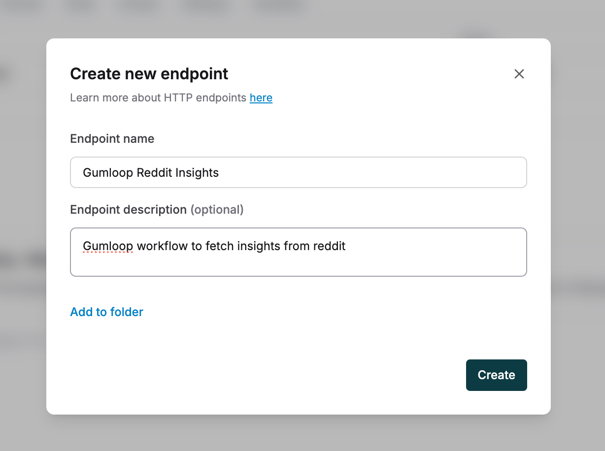The height and width of the screenshot is (451, 605).
Task: Place cursor on 'reddit' in the description
Action: (329, 246)
